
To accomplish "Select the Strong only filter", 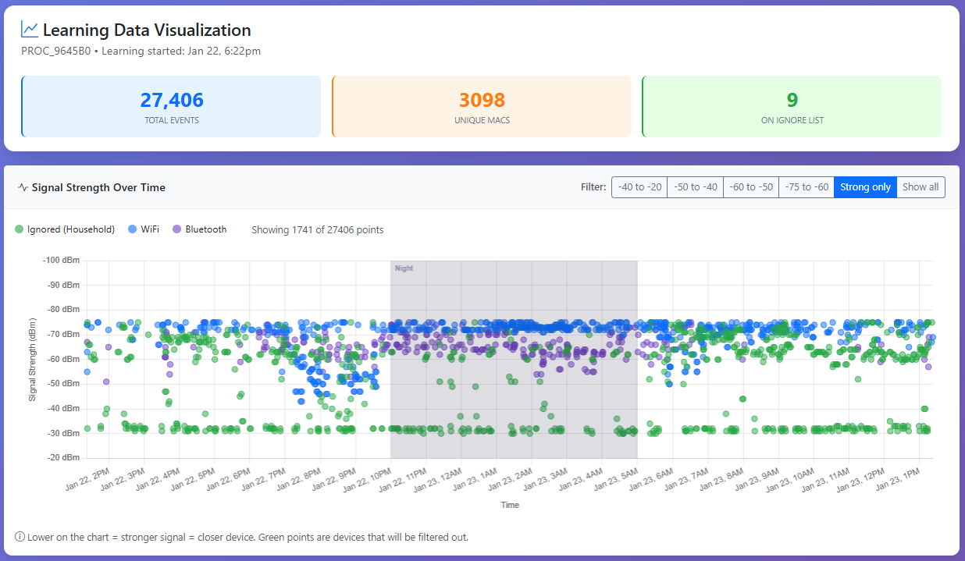I will tap(865, 186).
